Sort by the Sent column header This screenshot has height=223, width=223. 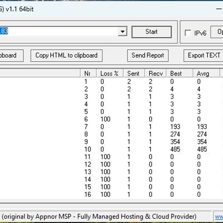pos(134,73)
